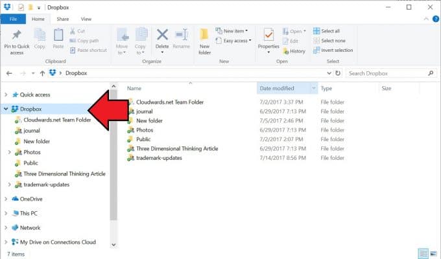Switch to the Home tab
The image size is (441, 259).
38,19
